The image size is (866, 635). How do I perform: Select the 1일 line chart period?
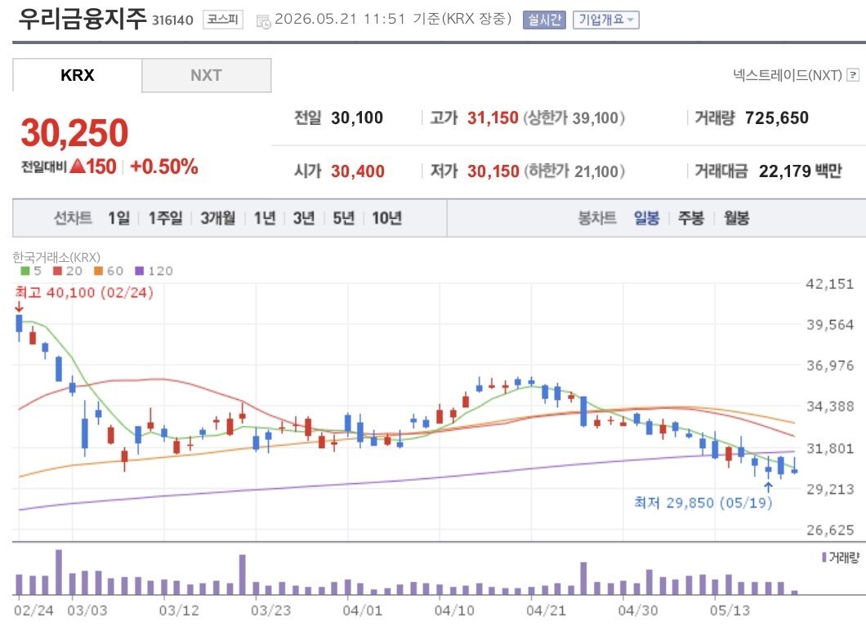pos(118,218)
